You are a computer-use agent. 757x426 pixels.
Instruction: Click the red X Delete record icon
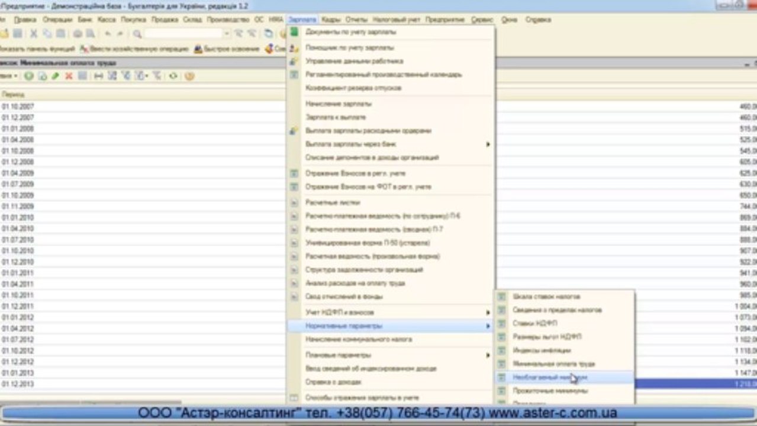coord(69,76)
